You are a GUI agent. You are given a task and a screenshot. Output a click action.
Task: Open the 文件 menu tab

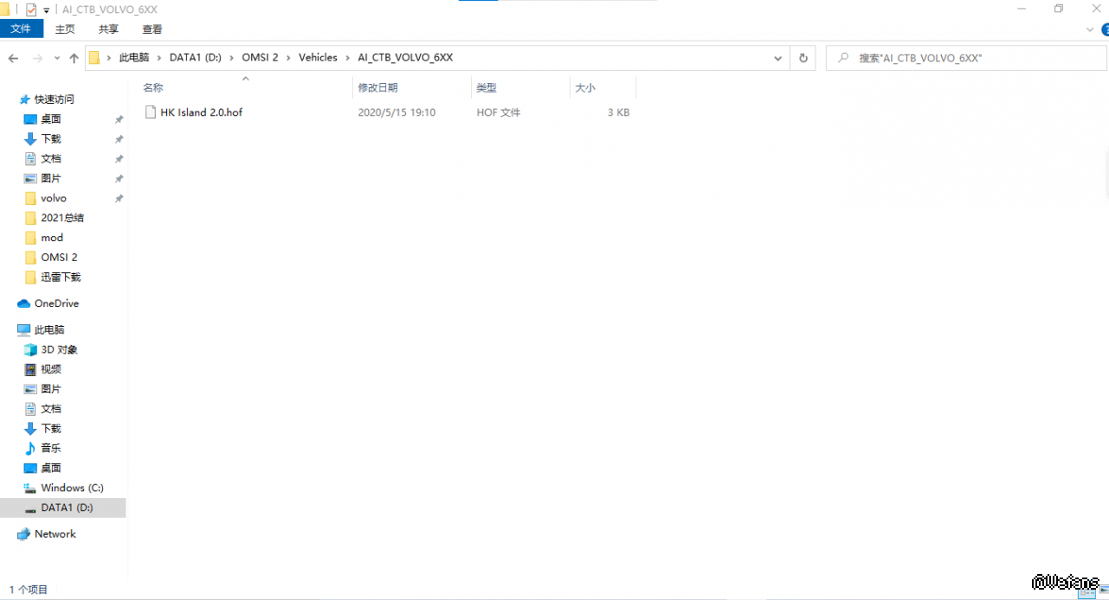click(x=21, y=29)
